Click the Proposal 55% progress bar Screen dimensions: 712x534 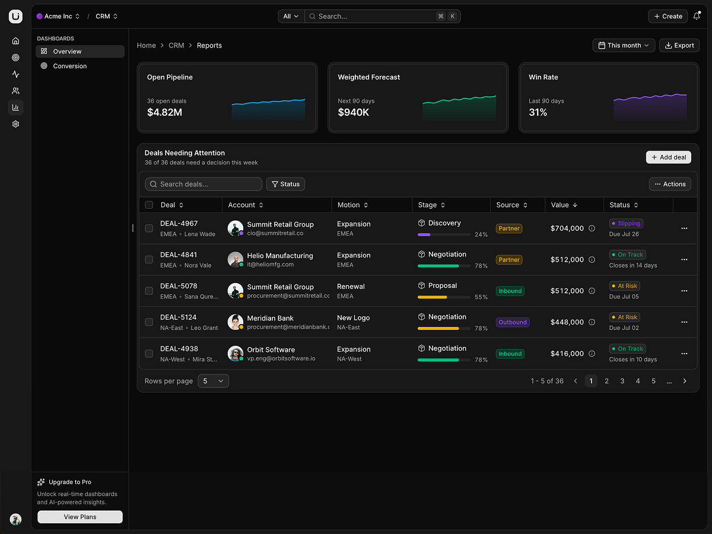pos(444,297)
